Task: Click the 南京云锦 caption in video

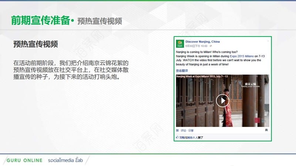Action: coord(250,84)
